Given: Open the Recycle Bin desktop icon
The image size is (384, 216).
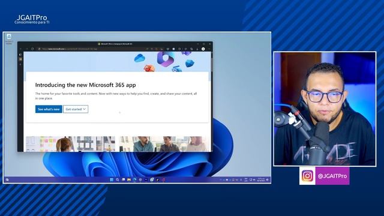Looking at the screenshot, I should pyautogui.click(x=9, y=38).
